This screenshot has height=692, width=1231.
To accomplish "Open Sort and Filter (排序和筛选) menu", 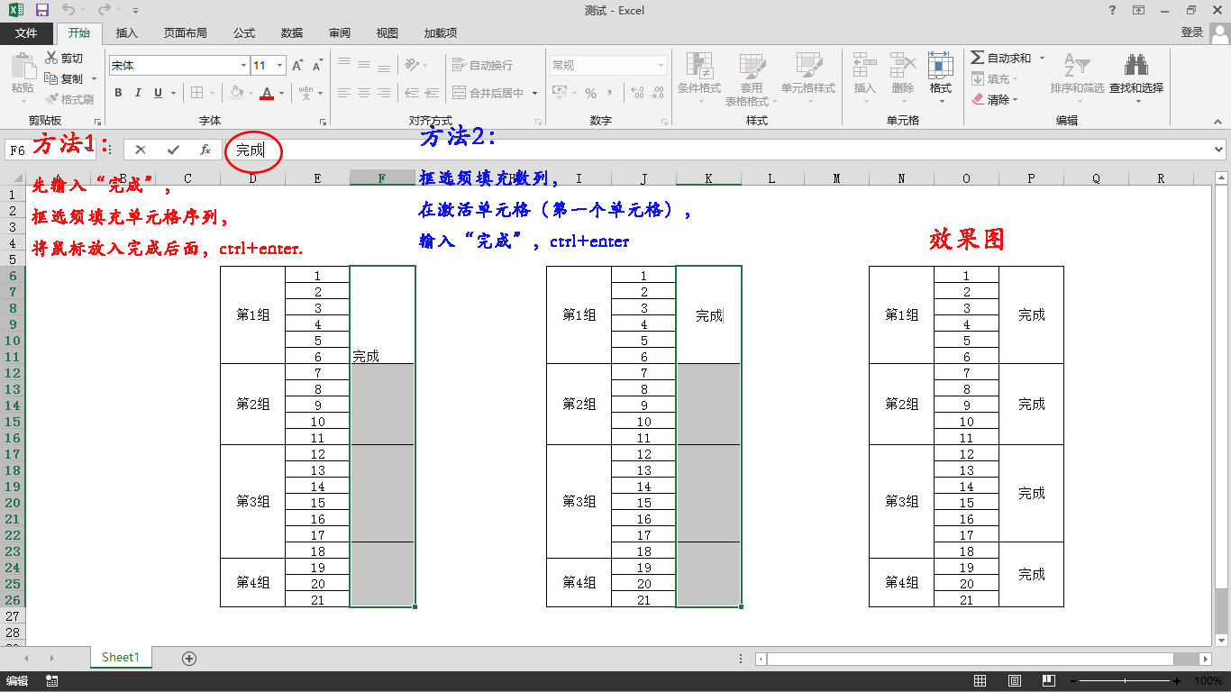I will pyautogui.click(x=1077, y=78).
